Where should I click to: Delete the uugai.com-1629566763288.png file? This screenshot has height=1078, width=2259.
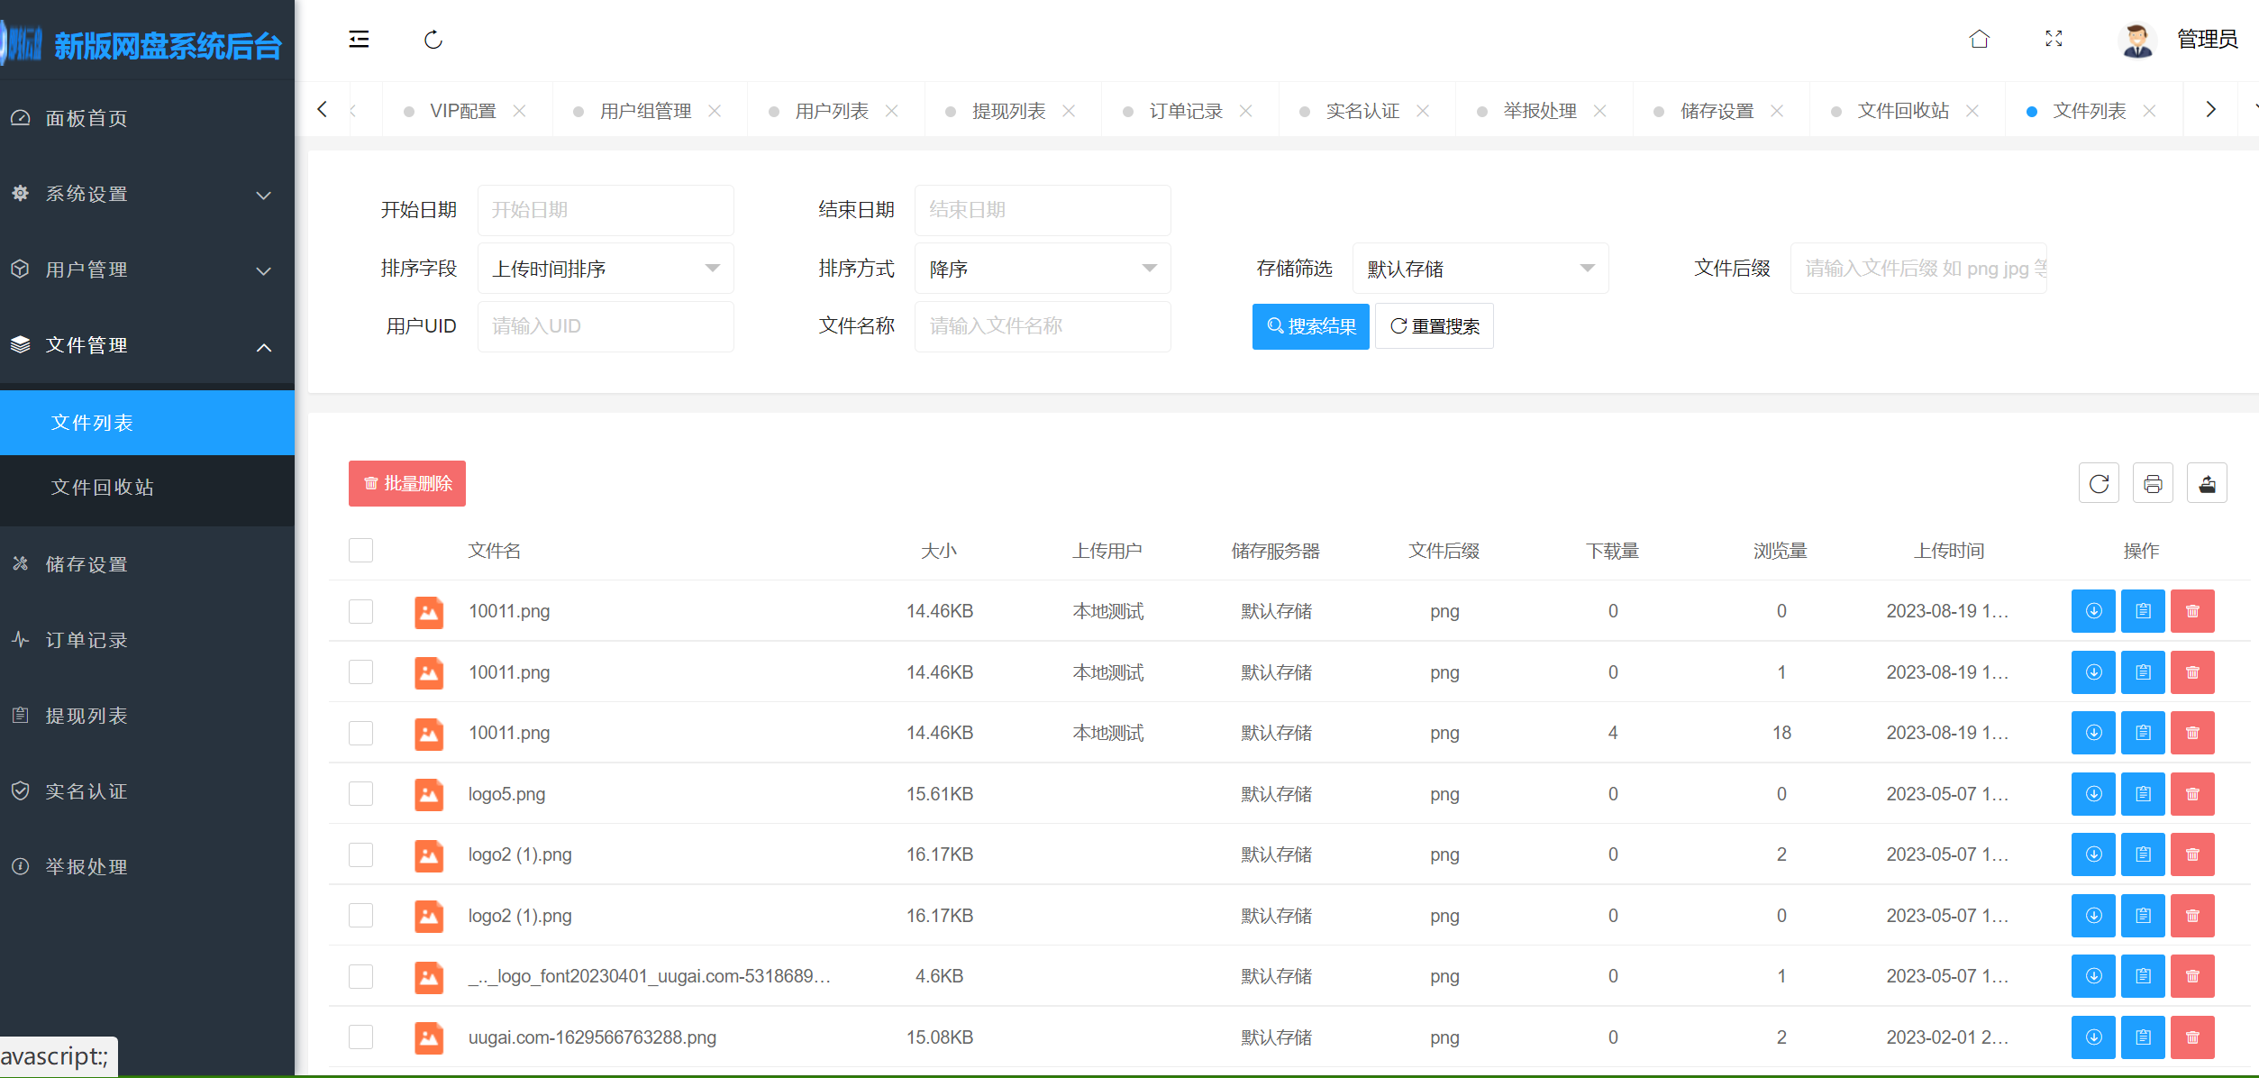point(2192,1037)
